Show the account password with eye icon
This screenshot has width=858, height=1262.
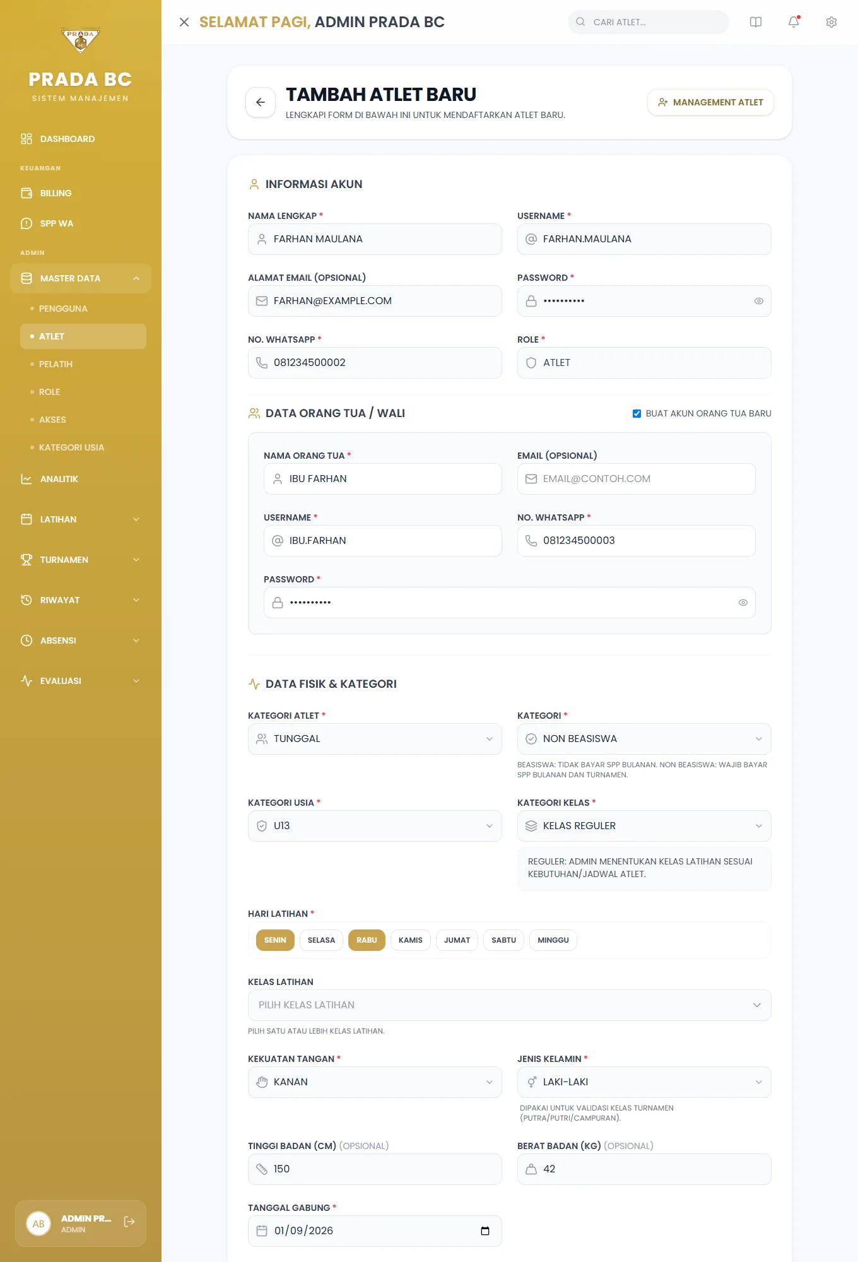(x=759, y=301)
